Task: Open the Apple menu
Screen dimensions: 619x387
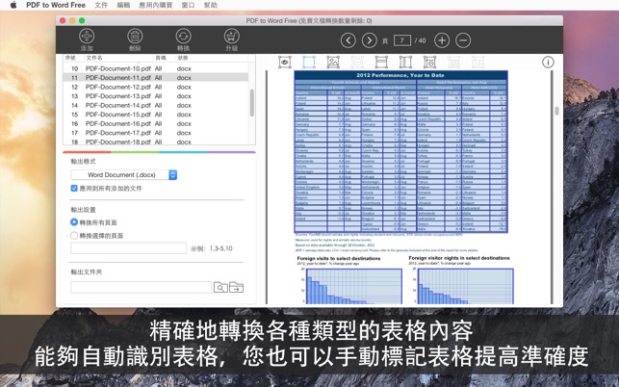Action: [x=13, y=5]
